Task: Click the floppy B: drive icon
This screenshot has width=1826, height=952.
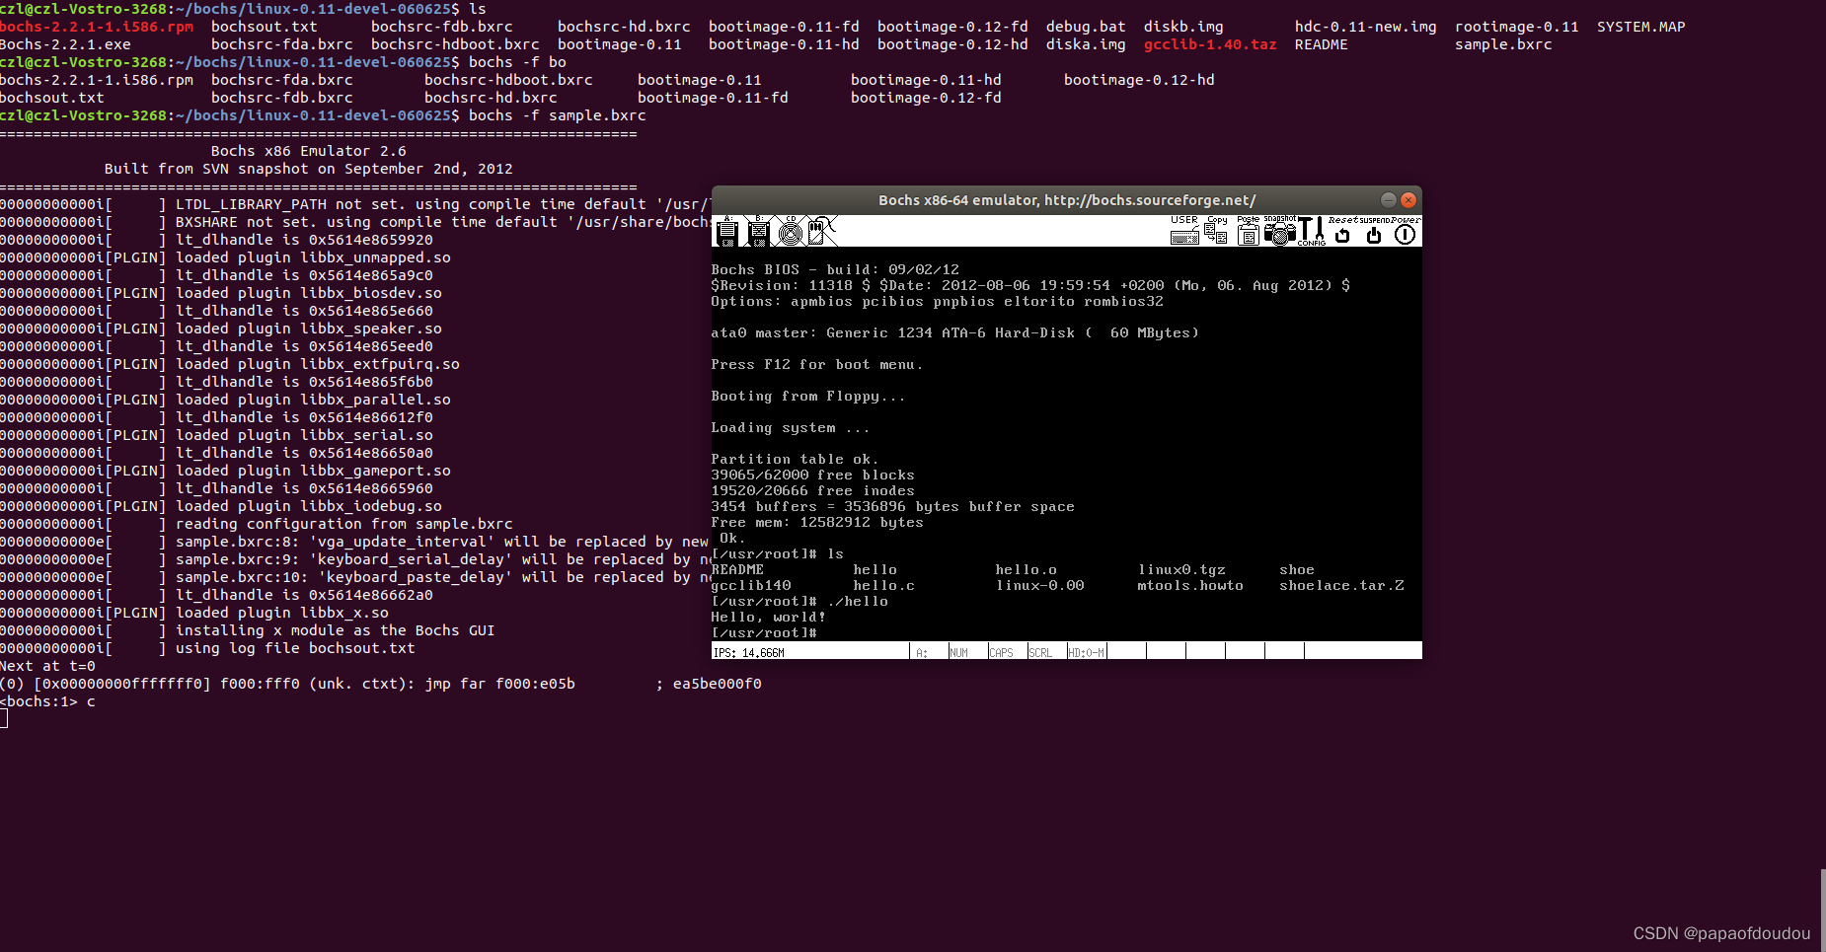Action: pos(759,232)
